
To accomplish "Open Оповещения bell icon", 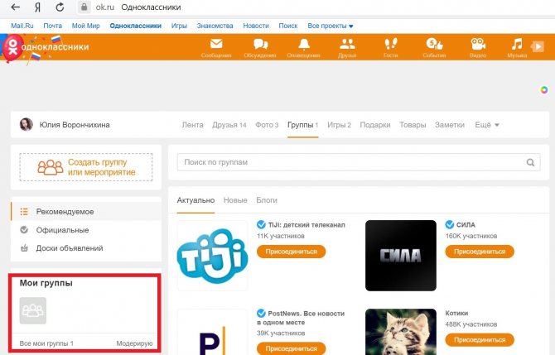I will pos(304,44).
